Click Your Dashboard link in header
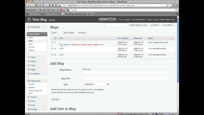Image resolution: width=204 pixels, height=115 pixels. tap(138, 19)
